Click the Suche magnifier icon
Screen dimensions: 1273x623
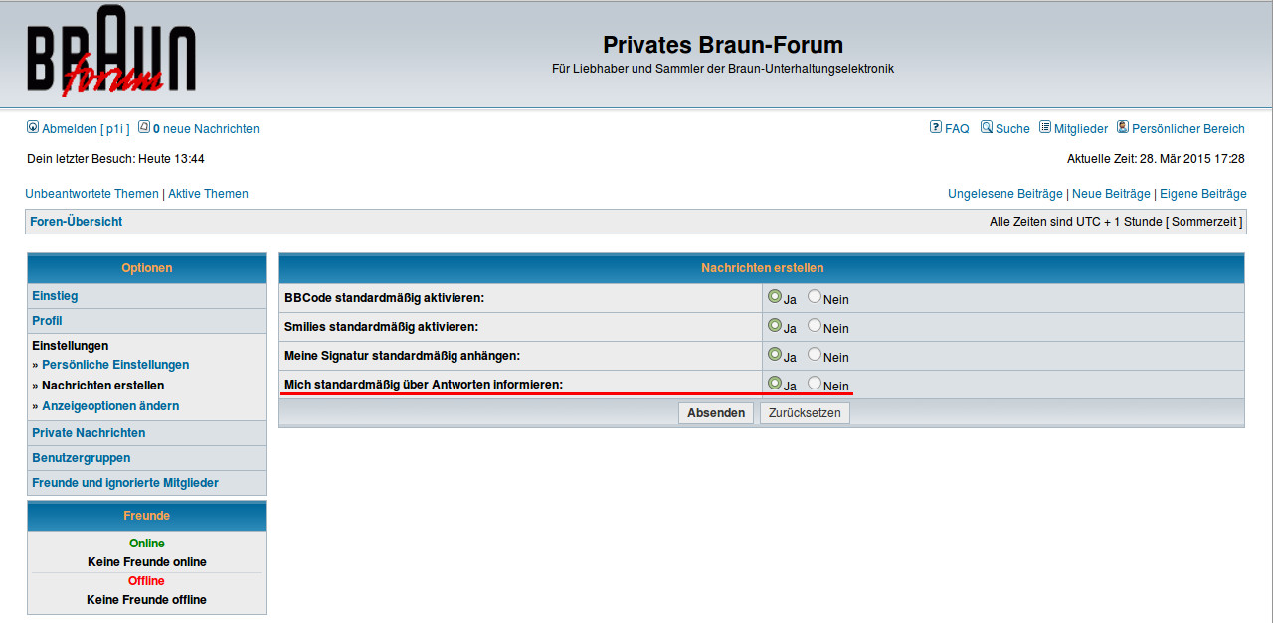click(987, 127)
